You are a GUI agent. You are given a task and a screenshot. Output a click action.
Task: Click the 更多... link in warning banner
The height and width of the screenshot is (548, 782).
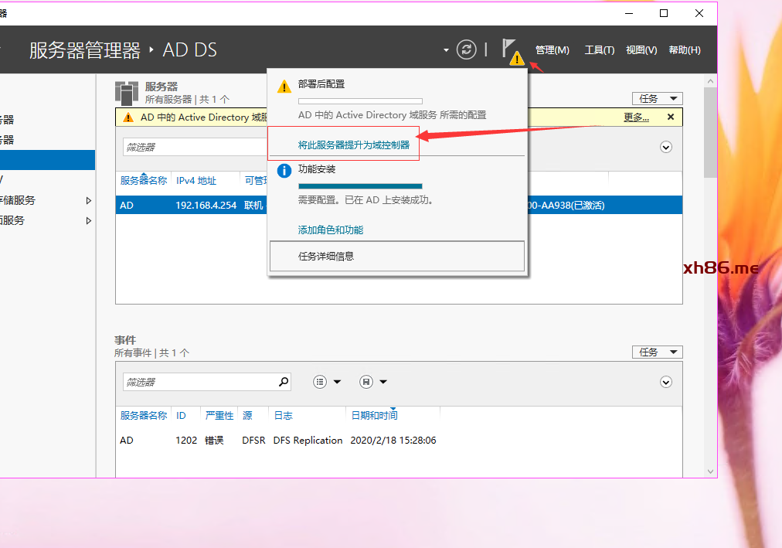tap(636, 117)
